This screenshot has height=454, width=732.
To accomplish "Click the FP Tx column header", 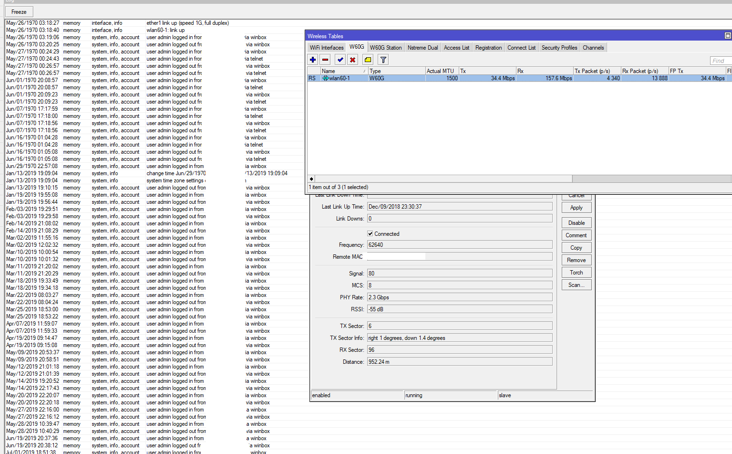I will pyautogui.click(x=697, y=71).
